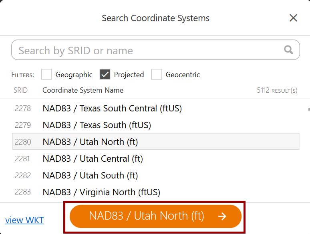
Task: Uncheck the Projected filter checkbox
Action: point(105,74)
